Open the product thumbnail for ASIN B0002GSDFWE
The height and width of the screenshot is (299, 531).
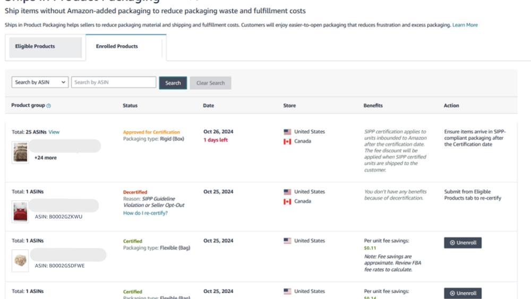point(20,261)
